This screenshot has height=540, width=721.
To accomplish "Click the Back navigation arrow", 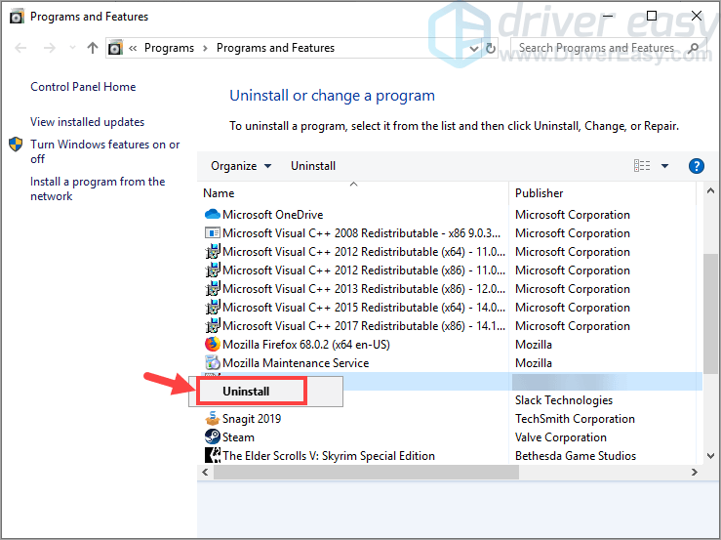I will click(20, 48).
